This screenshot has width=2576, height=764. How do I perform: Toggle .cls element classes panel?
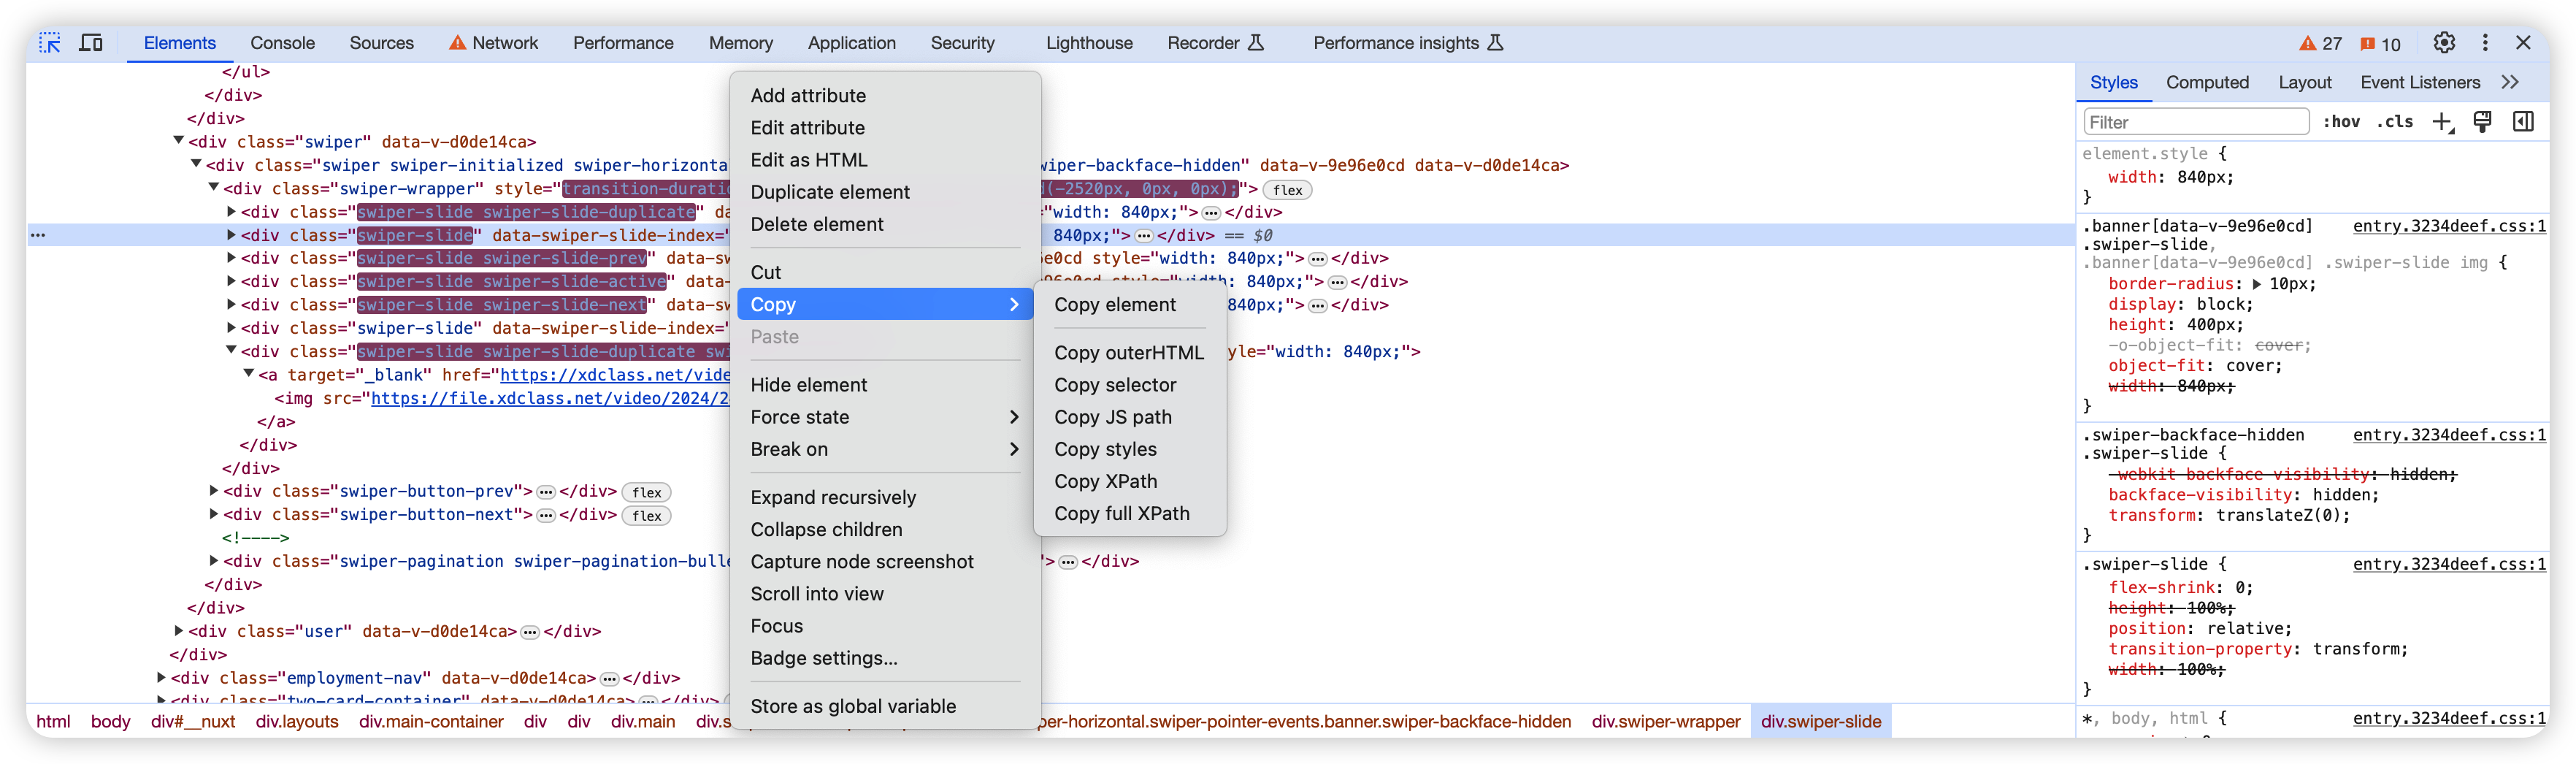coord(2395,122)
